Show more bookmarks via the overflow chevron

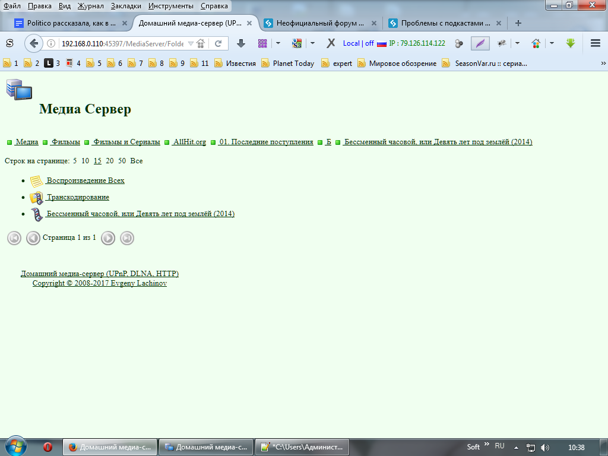[x=603, y=63]
